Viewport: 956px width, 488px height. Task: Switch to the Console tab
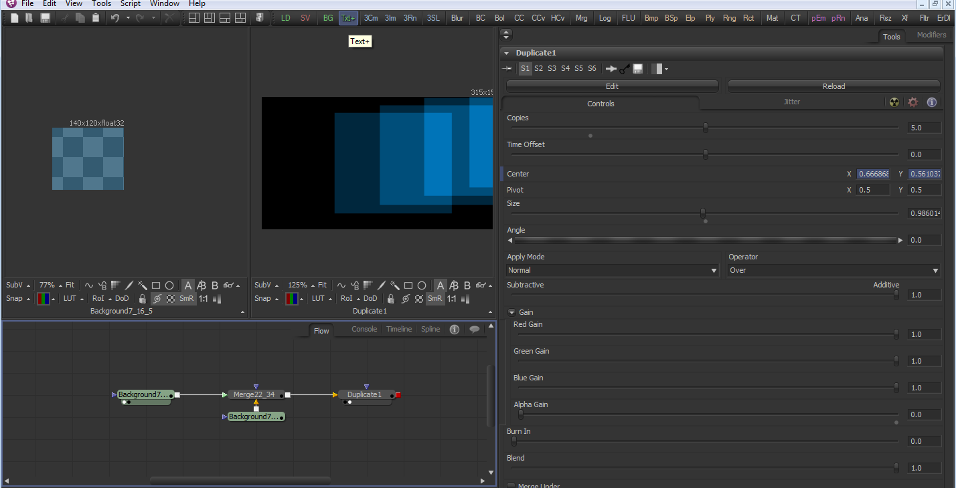(364, 330)
